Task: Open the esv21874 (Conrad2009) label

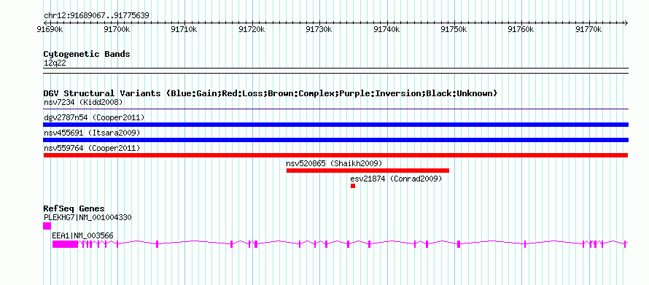Action: coord(396,179)
